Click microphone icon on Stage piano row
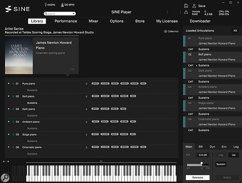 point(86,135)
